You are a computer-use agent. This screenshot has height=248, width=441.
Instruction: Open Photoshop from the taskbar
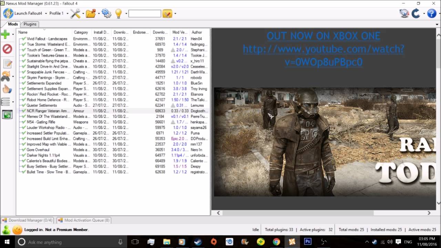(x=308, y=242)
